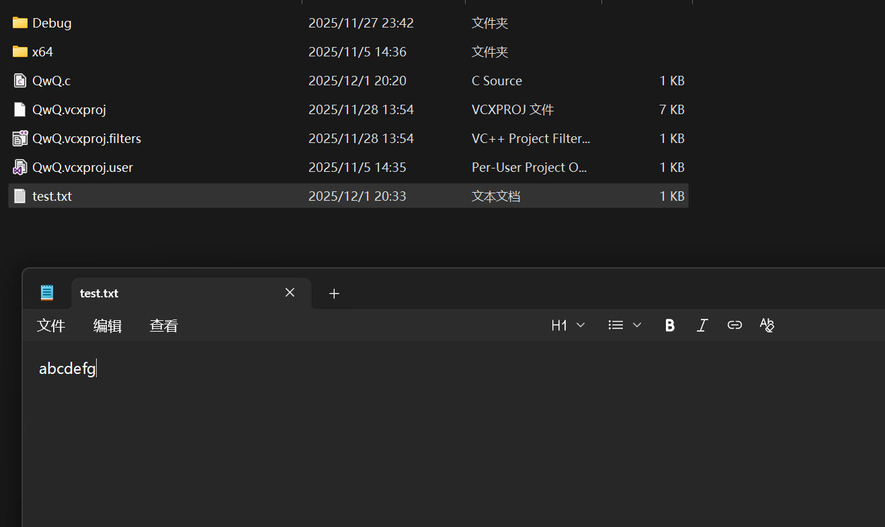885x527 pixels.
Task: Select the QwQ.vcxproj file name
Action: pos(69,109)
